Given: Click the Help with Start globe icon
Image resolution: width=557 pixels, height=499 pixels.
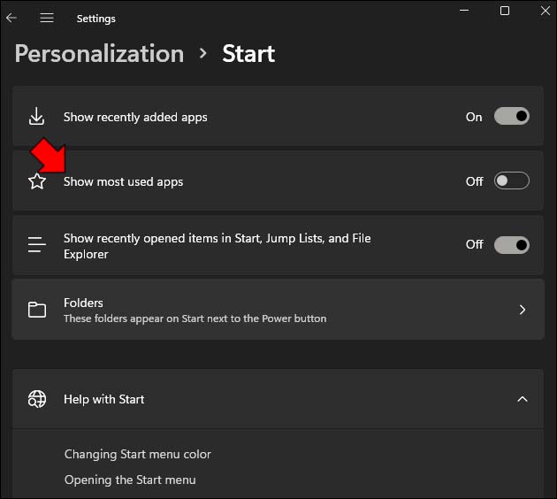Looking at the screenshot, I should 36,399.
